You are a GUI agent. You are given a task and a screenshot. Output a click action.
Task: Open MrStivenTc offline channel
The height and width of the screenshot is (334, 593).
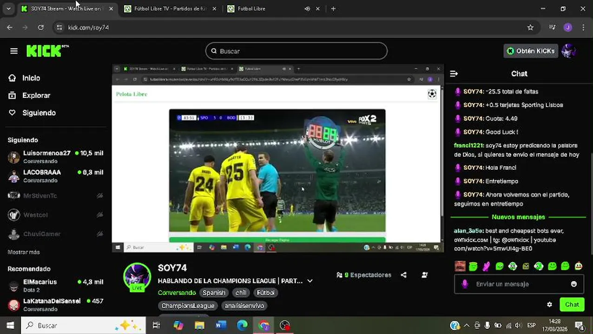(x=56, y=196)
